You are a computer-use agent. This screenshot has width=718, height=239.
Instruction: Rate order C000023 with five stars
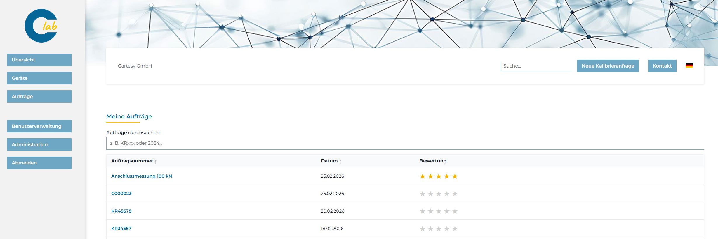(x=455, y=194)
